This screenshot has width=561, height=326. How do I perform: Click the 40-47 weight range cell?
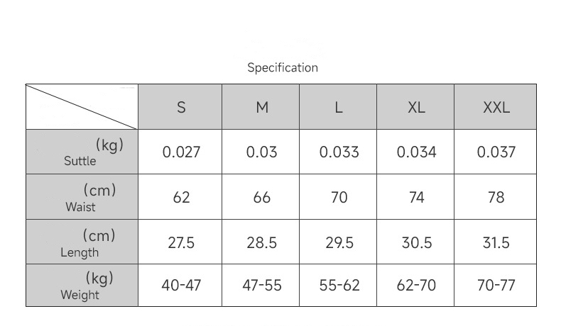181,286
